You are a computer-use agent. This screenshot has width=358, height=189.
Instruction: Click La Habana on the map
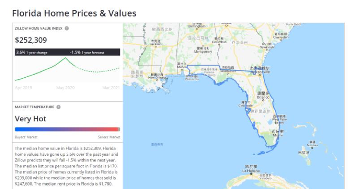tap(251, 169)
